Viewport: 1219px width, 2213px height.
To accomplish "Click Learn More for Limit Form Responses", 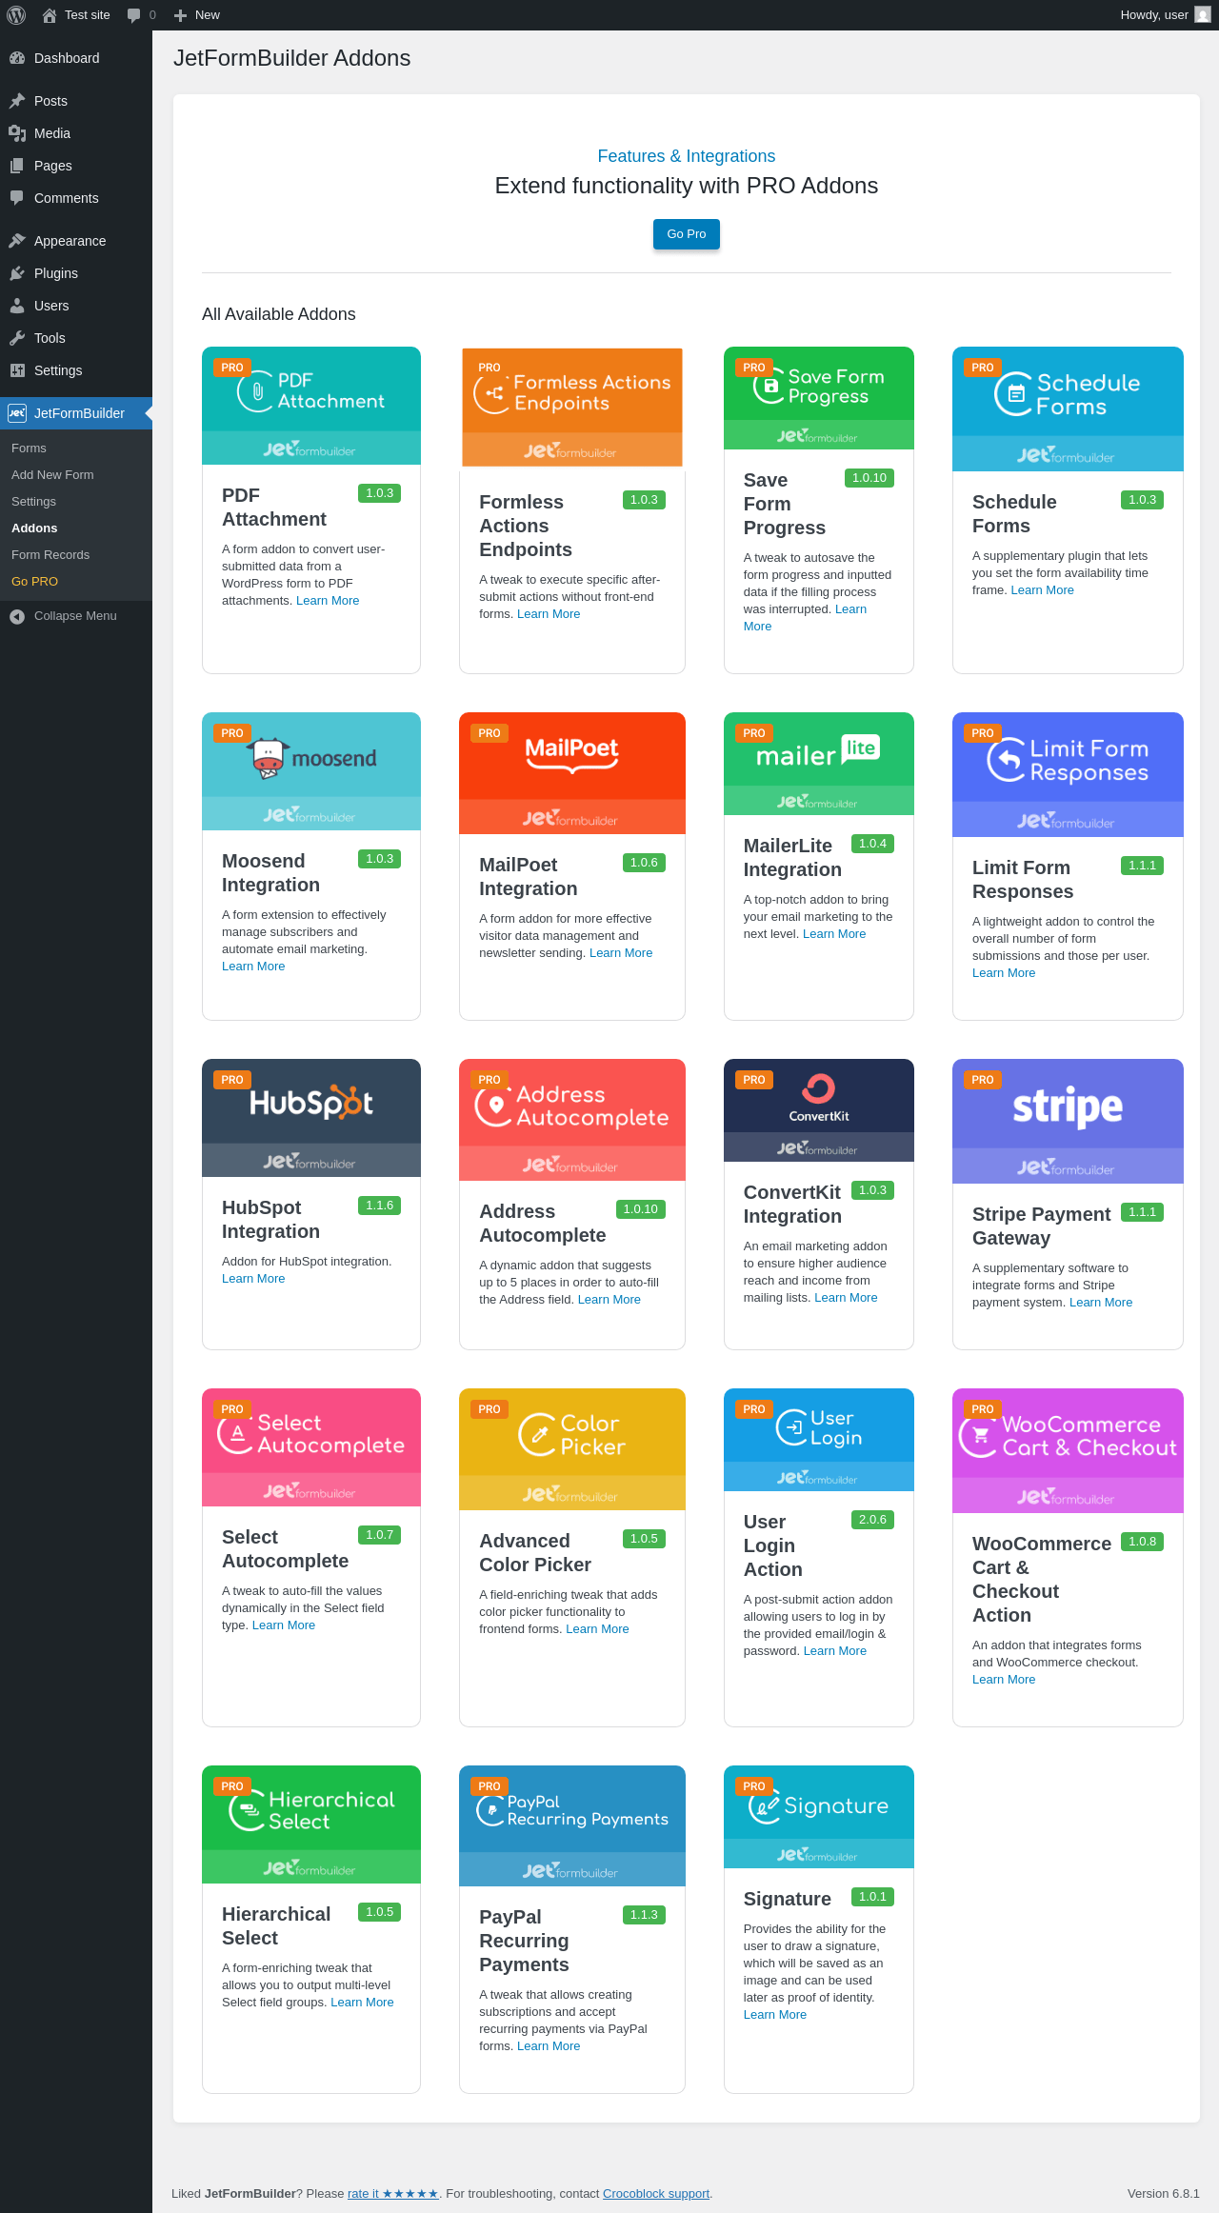I will (x=1004, y=973).
